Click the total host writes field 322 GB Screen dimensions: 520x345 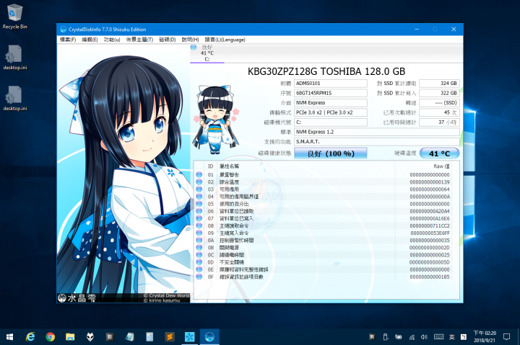point(439,93)
